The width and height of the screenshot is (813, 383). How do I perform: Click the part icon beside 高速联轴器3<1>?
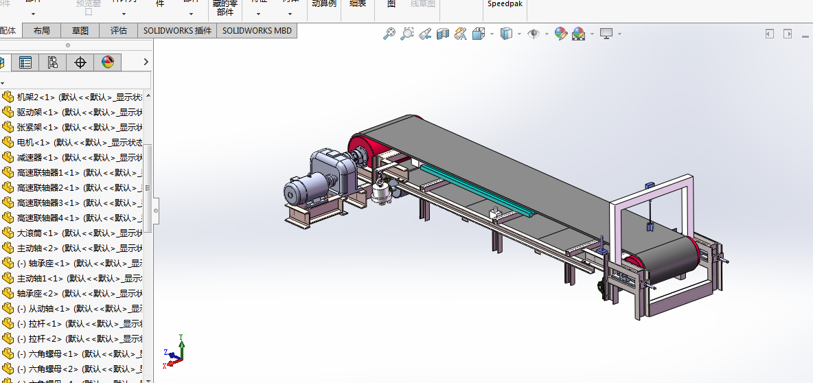pos(8,202)
